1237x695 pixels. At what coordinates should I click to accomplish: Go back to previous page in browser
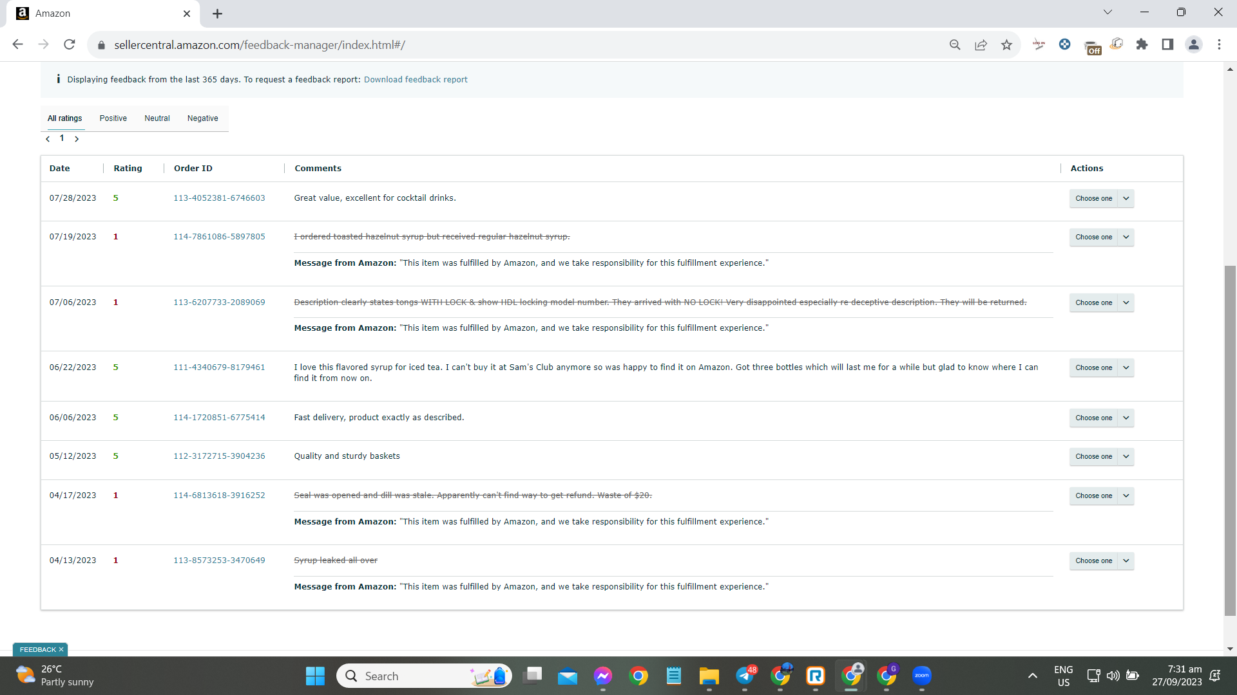pos(17,44)
